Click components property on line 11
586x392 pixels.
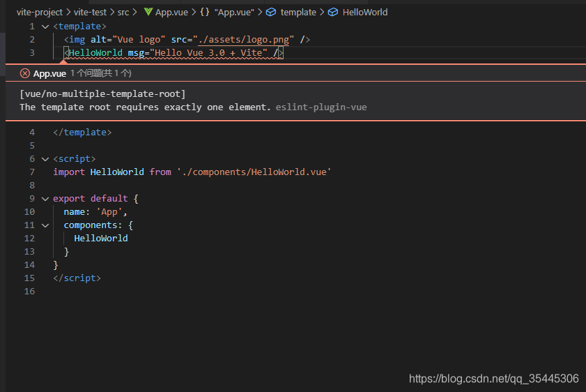point(90,225)
